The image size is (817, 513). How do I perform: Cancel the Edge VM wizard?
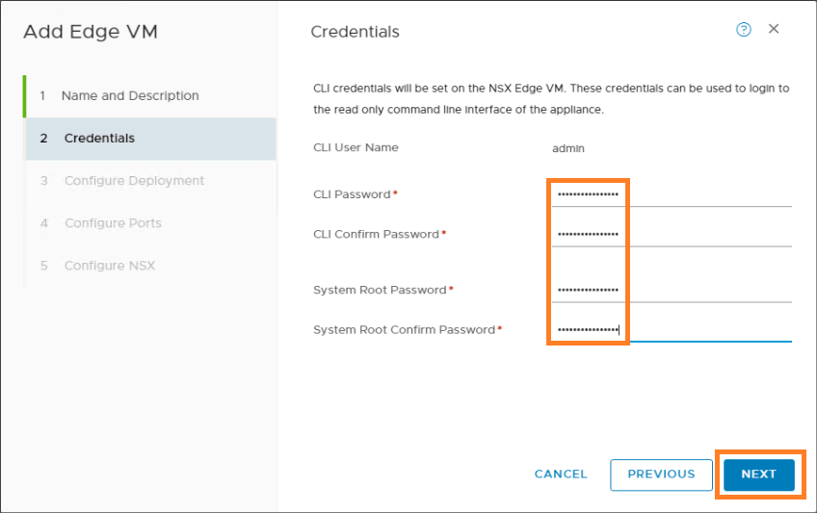561,475
